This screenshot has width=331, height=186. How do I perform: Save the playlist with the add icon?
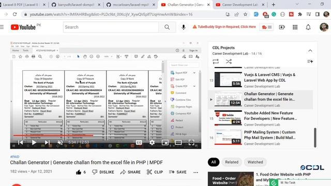pos(310,61)
